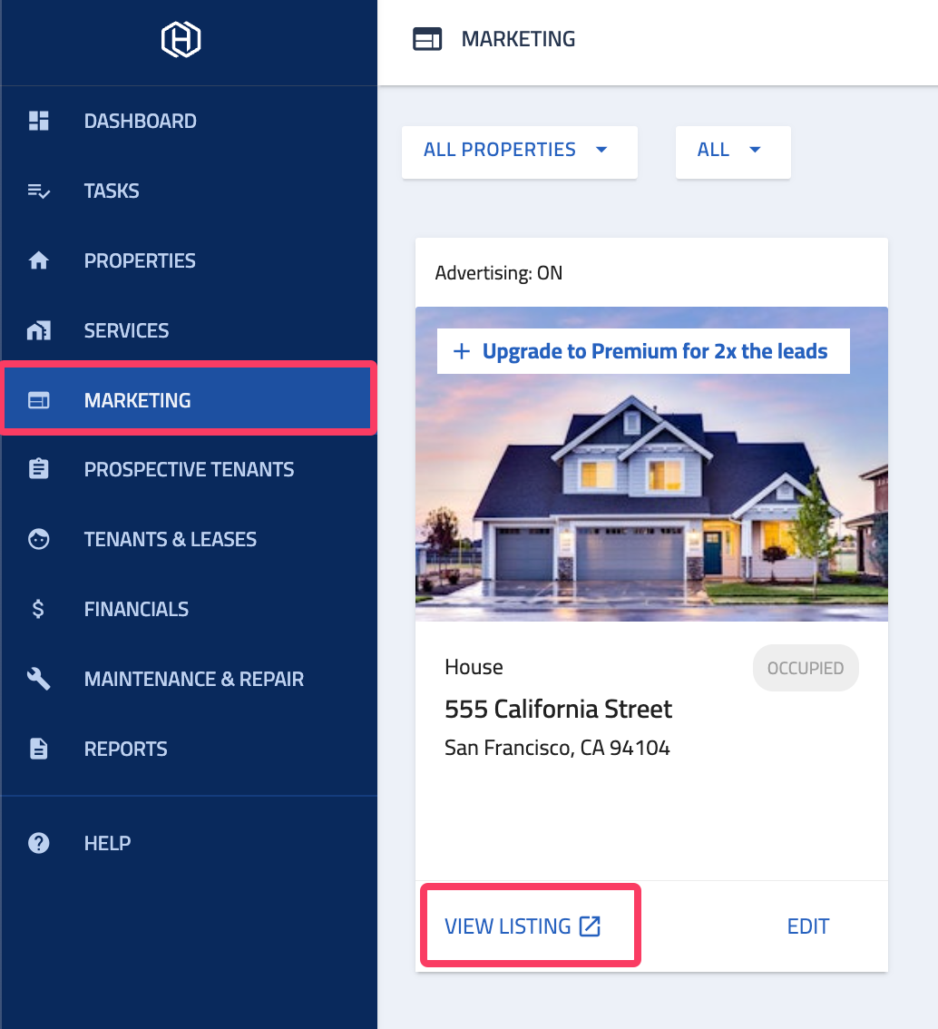The image size is (938, 1029).
Task: Select Marketing in the sidebar
Action: [189, 400]
